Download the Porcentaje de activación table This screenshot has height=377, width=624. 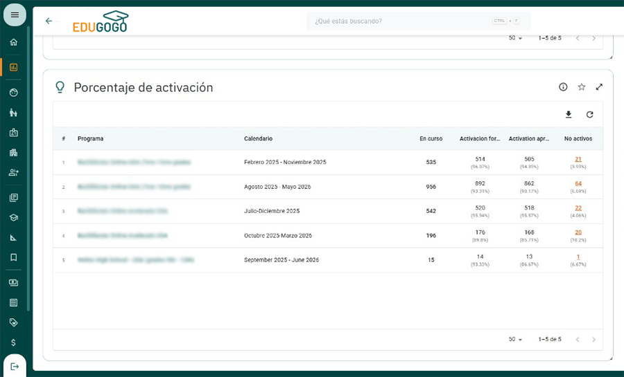(569, 115)
